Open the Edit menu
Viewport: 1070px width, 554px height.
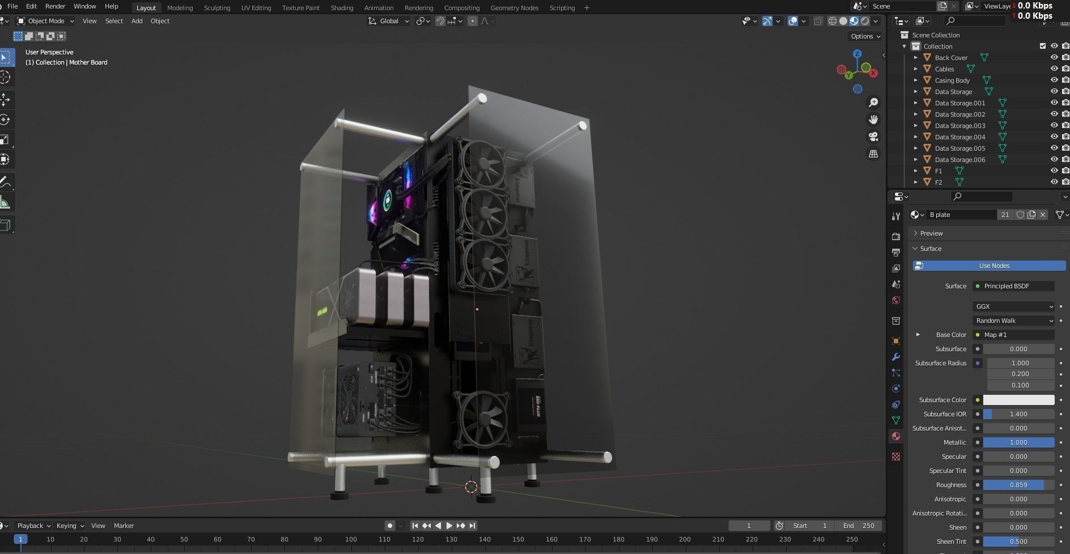[31, 6]
